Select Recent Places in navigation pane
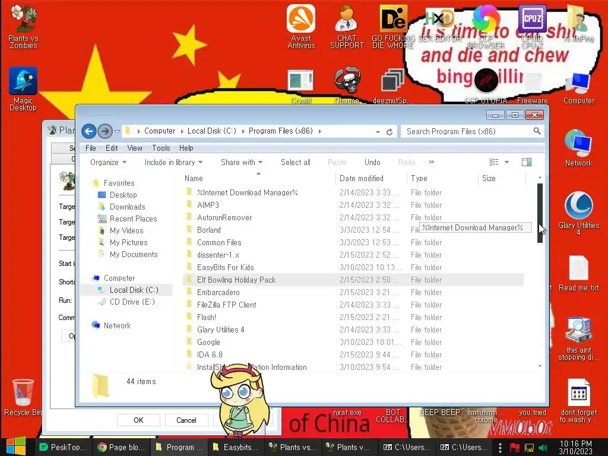The width and height of the screenshot is (608, 456). [133, 218]
